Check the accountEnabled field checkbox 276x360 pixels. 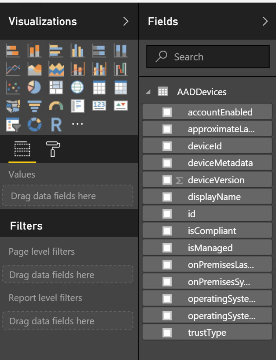[x=167, y=112]
